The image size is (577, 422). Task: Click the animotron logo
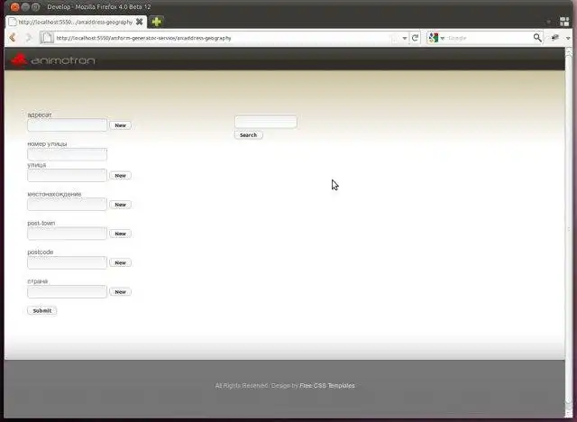click(x=52, y=60)
